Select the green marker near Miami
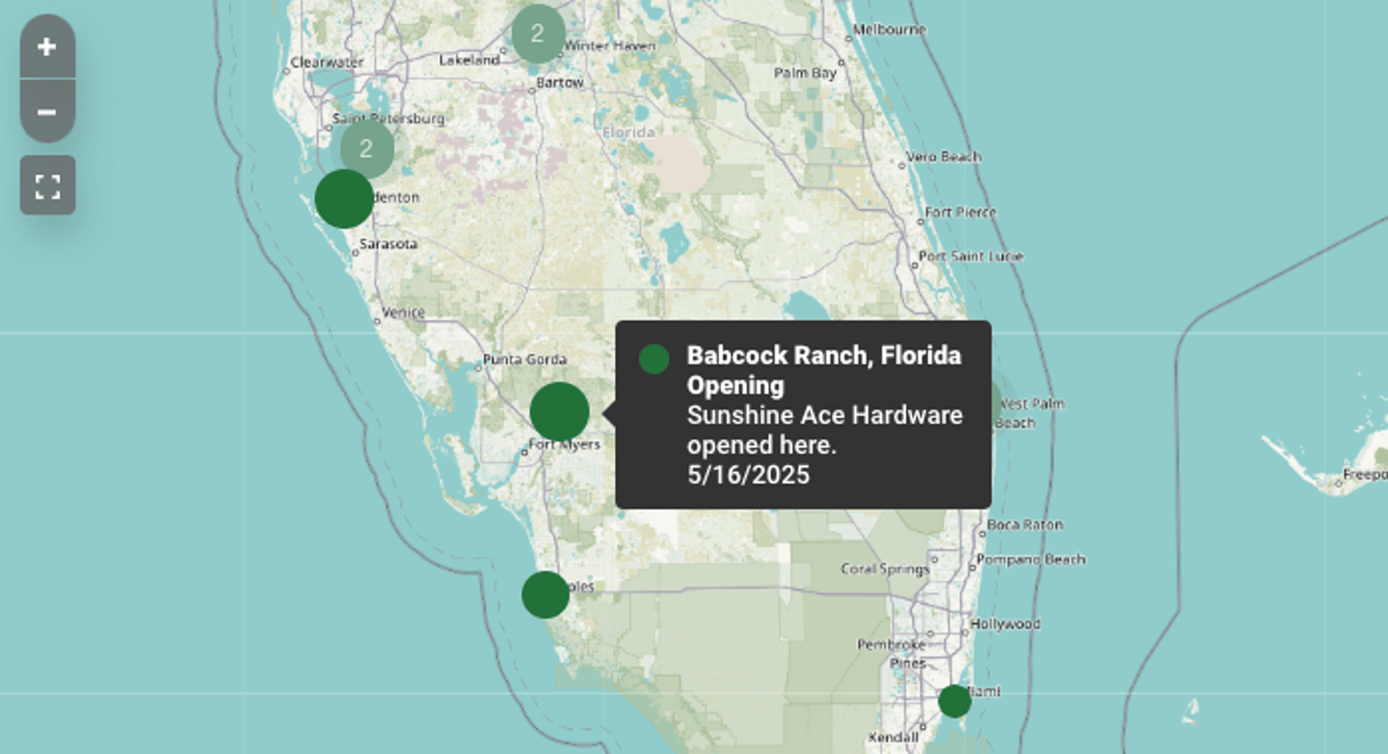 point(954,701)
